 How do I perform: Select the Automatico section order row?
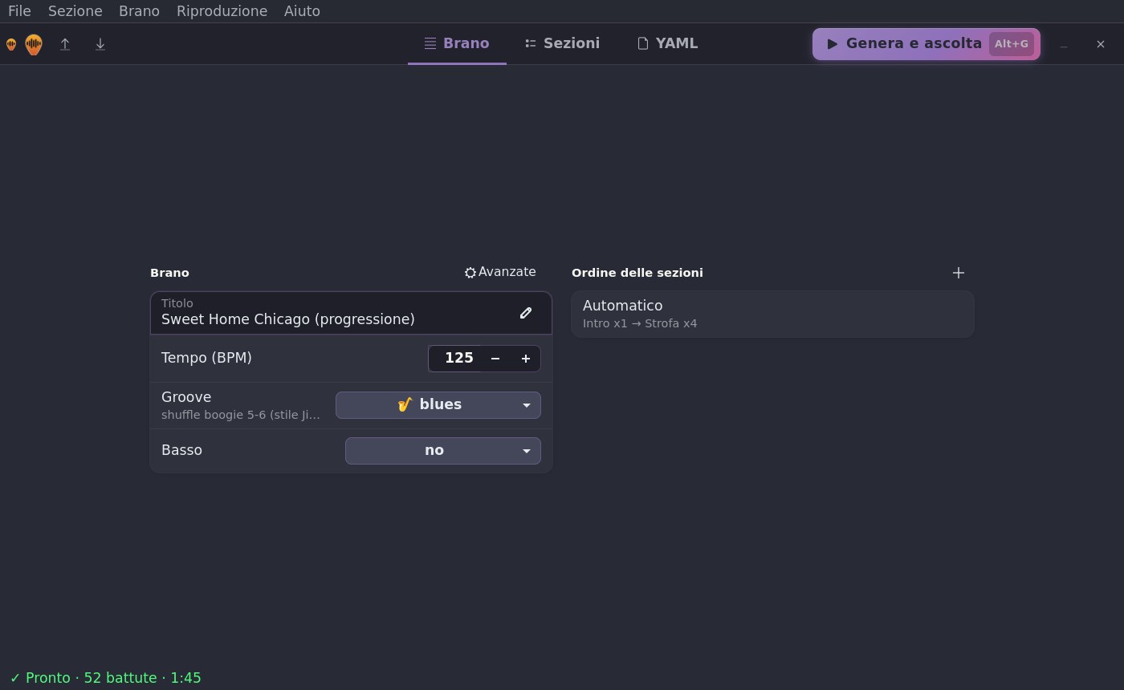click(772, 314)
